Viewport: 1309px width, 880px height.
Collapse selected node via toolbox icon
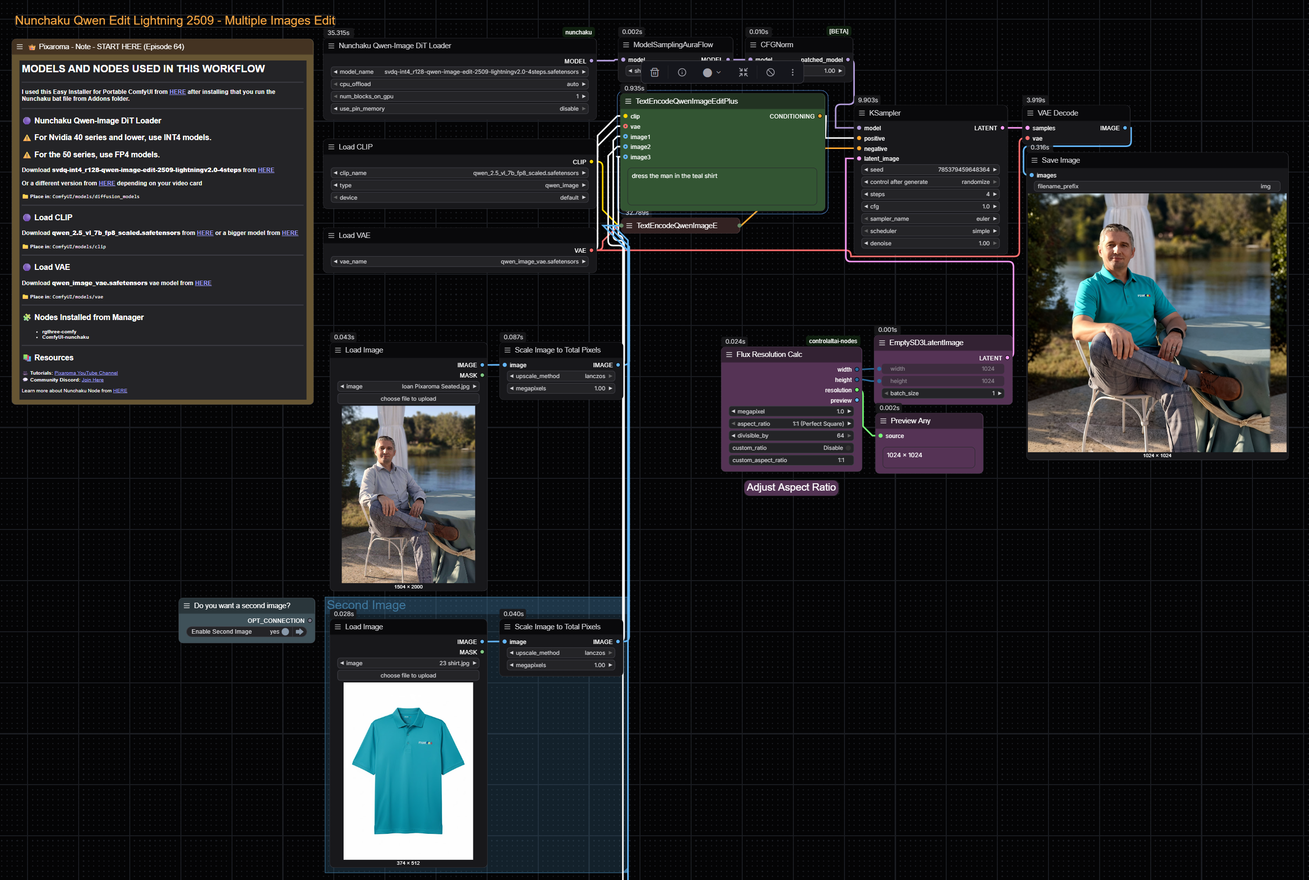(x=743, y=72)
